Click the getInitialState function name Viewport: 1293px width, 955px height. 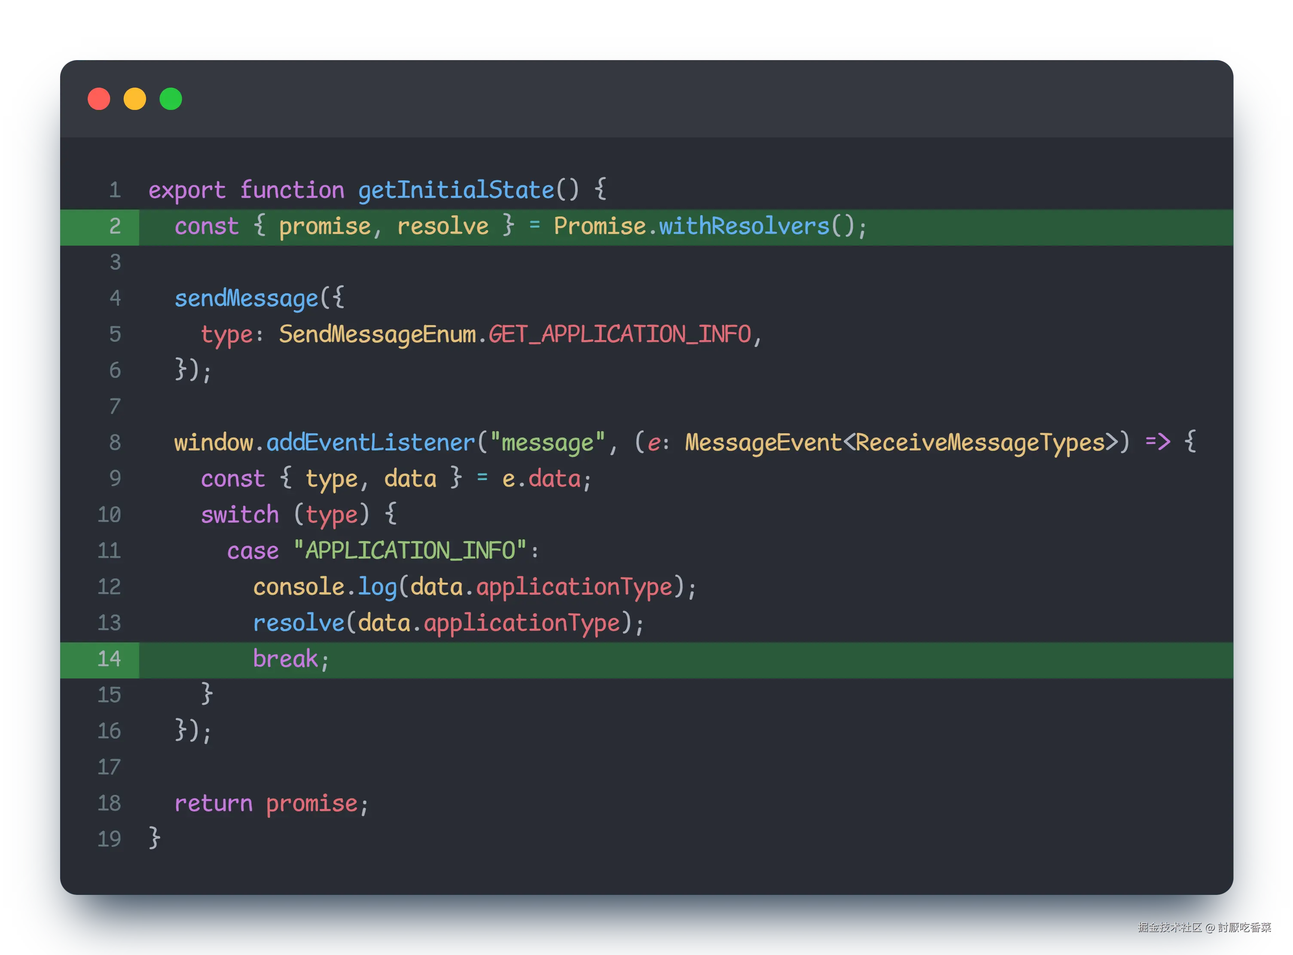coord(456,191)
